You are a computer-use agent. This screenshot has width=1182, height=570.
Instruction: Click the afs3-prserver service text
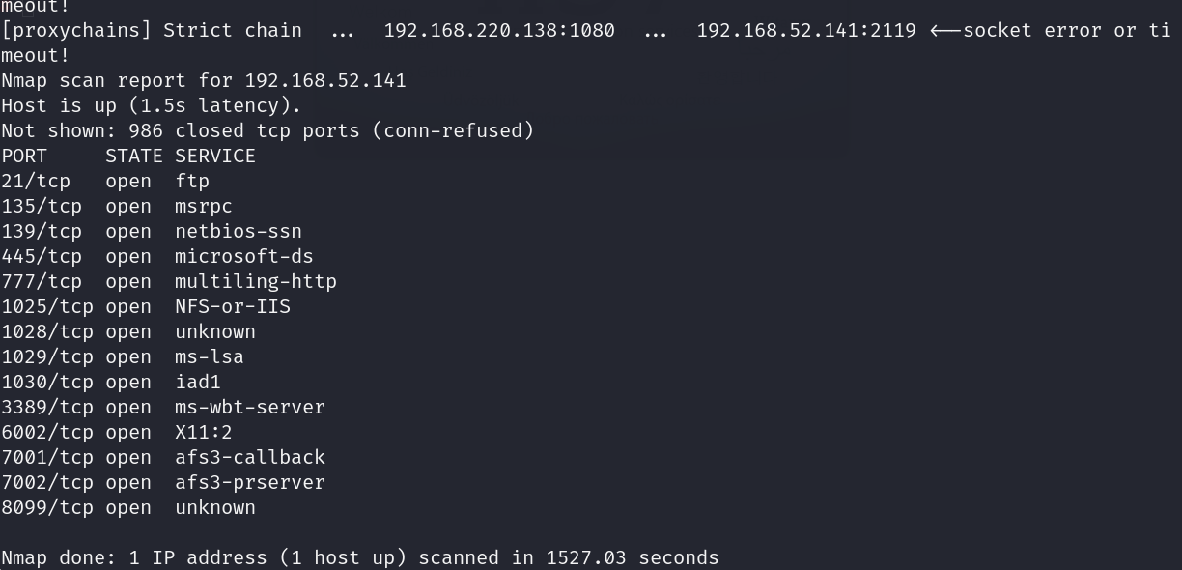coord(250,482)
